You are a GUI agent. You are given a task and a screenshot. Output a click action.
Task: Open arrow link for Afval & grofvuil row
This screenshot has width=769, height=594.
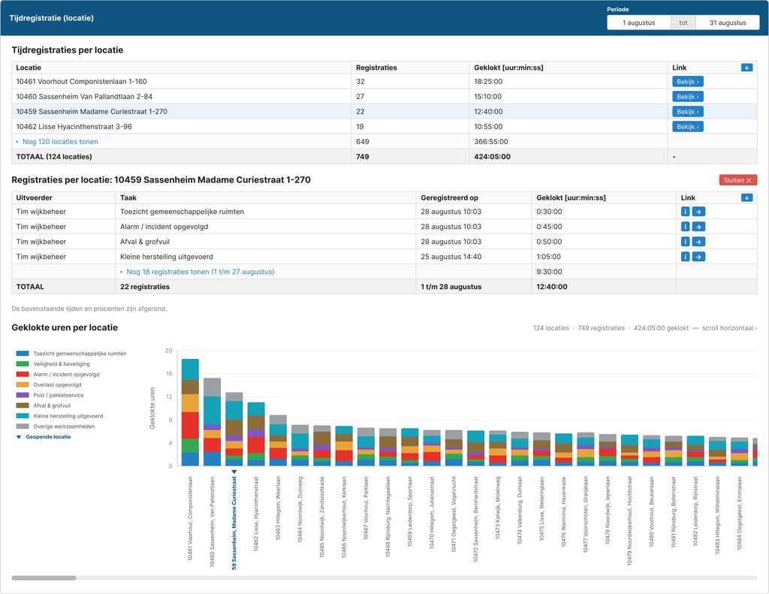click(698, 242)
